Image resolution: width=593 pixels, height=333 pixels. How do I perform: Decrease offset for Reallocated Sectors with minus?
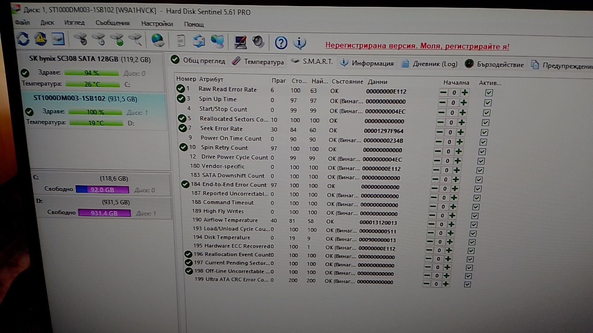[440, 122]
